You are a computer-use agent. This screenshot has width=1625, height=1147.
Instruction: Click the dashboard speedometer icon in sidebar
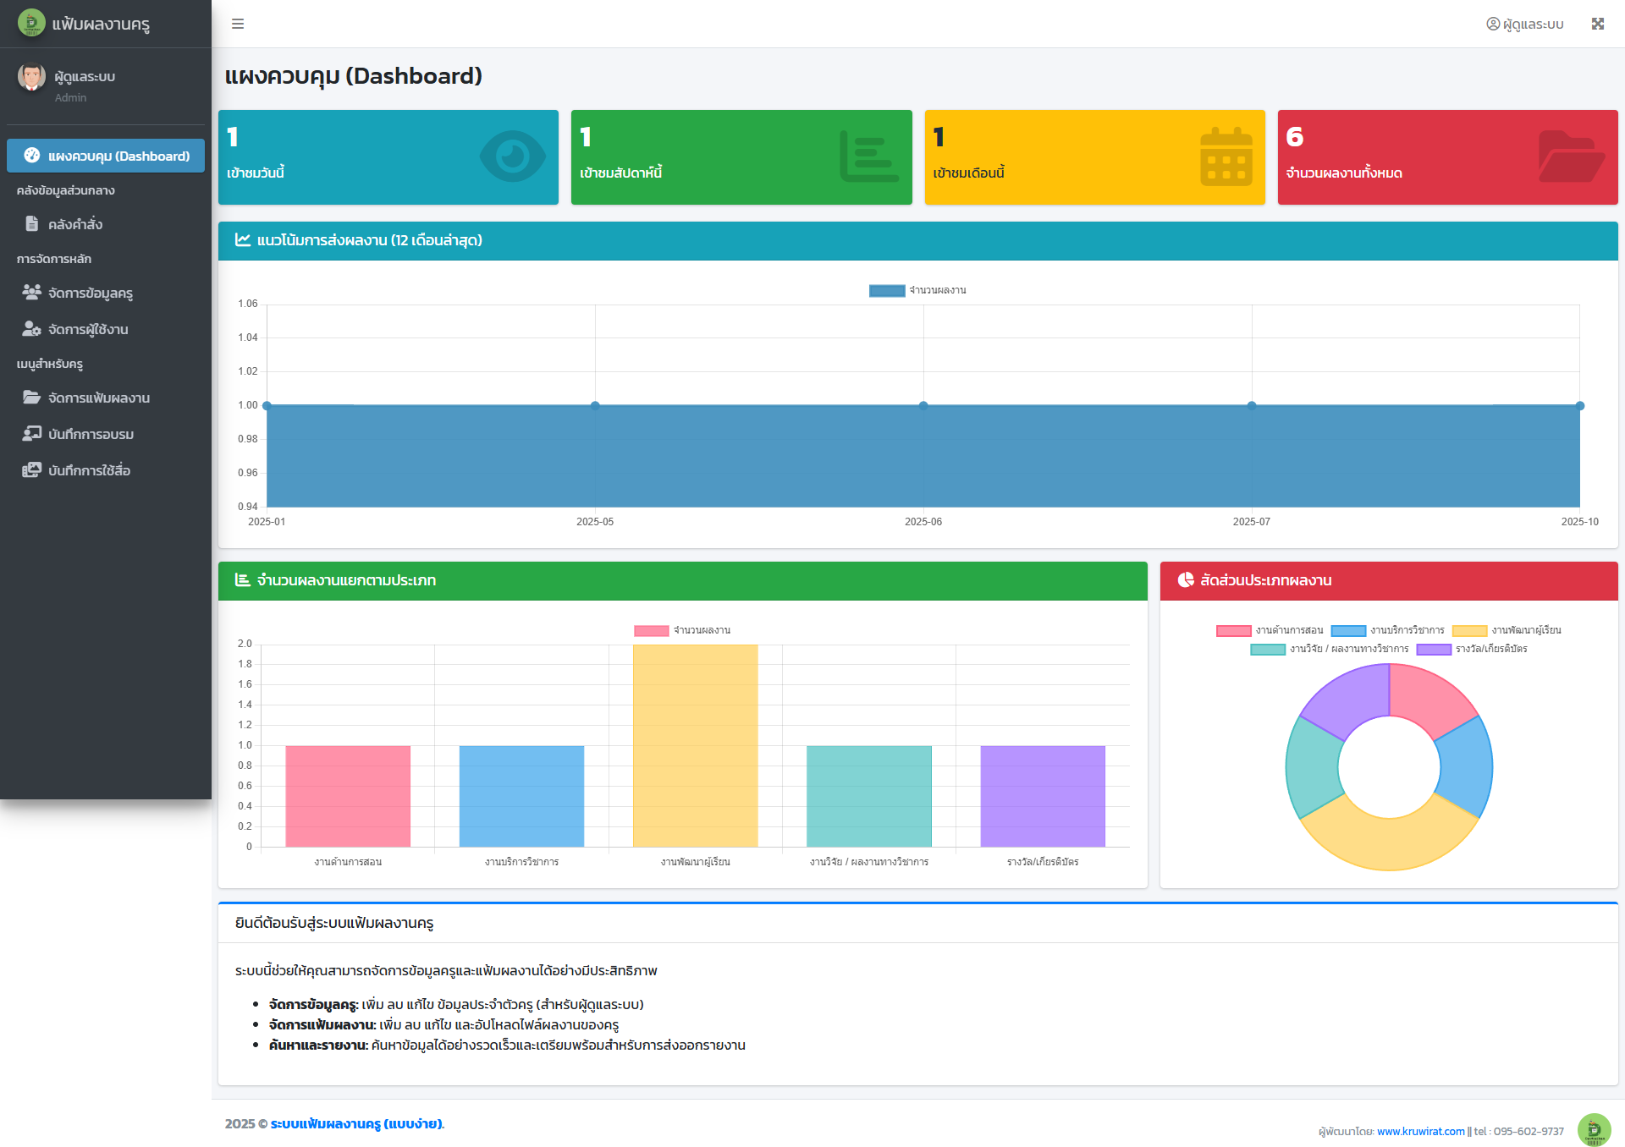tap(31, 156)
